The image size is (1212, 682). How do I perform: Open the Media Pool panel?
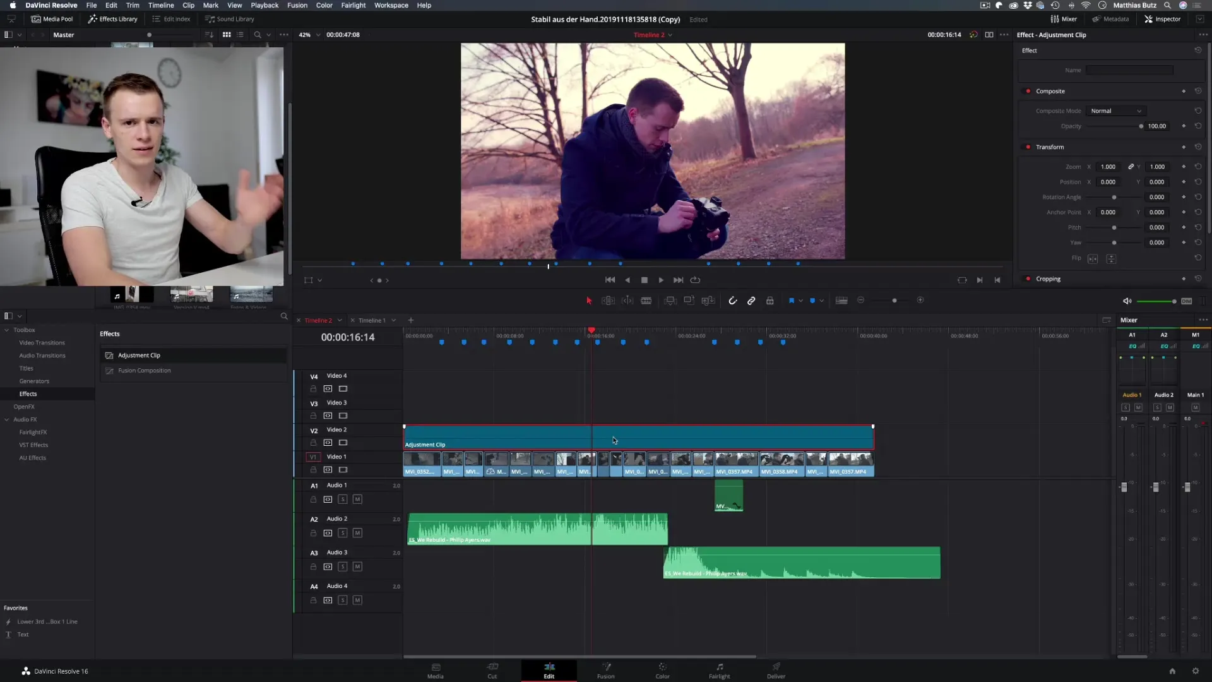52,19
